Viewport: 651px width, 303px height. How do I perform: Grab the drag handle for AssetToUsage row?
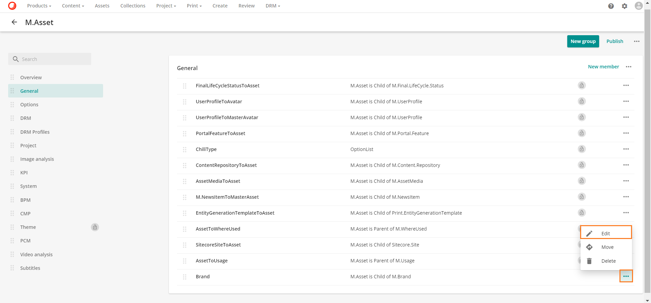[x=185, y=261]
